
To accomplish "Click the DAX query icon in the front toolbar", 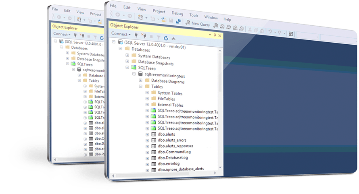I will [241, 29].
